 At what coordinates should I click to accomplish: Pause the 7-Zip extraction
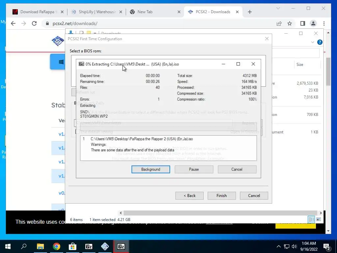pyautogui.click(x=194, y=169)
